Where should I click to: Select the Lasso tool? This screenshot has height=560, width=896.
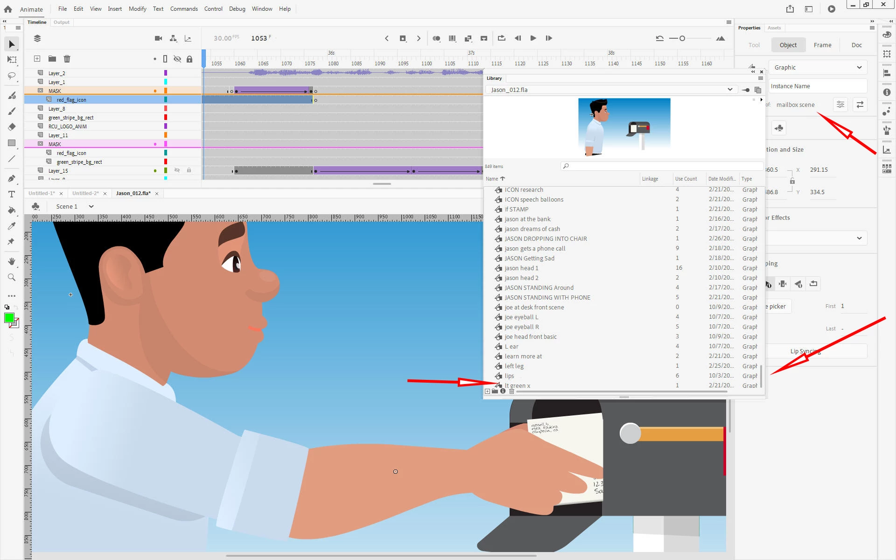pos(12,76)
